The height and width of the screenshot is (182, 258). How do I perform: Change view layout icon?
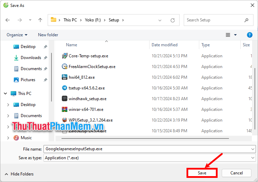click(x=228, y=35)
